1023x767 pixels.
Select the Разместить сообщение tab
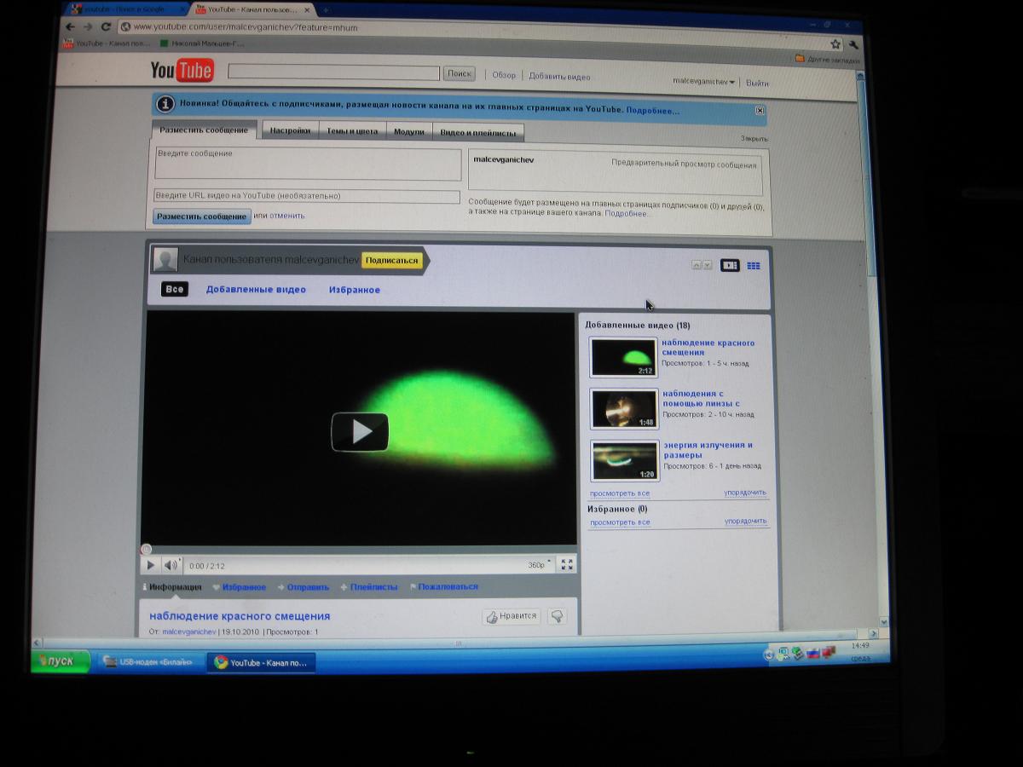[204, 130]
